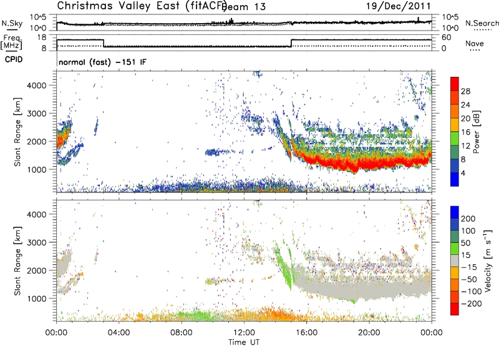The height and width of the screenshot is (346, 499).
Task: Click the 'Time UT' axis title
Action: [x=244, y=342]
